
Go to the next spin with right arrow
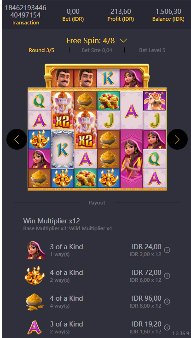click(x=177, y=139)
